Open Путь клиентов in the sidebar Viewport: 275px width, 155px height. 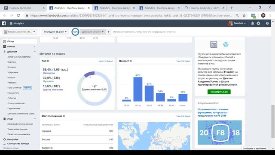pyautogui.click(x=14, y=88)
